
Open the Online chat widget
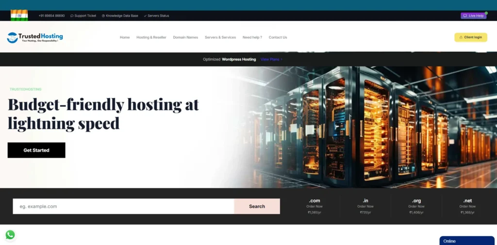(x=467, y=241)
